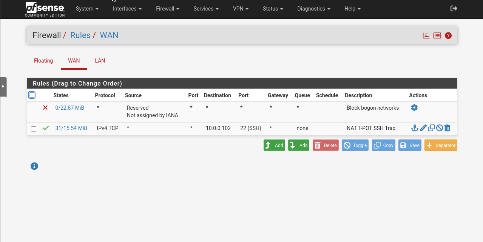This screenshot has width=483, height=242.
Task: Log out using the exit arrow icon
Action: [x=454, y=8]
